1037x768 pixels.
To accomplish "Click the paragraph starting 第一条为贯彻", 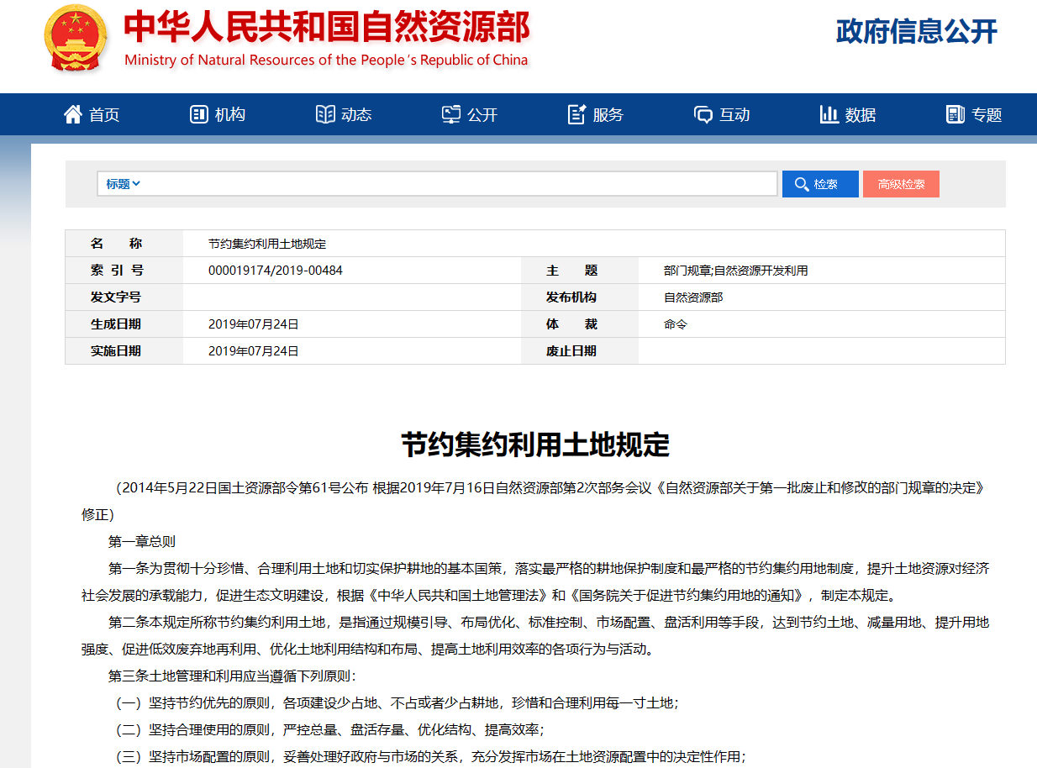I will (x=535, y=582).
